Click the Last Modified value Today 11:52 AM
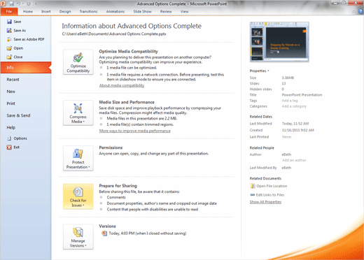 click(x=295, y=124)
